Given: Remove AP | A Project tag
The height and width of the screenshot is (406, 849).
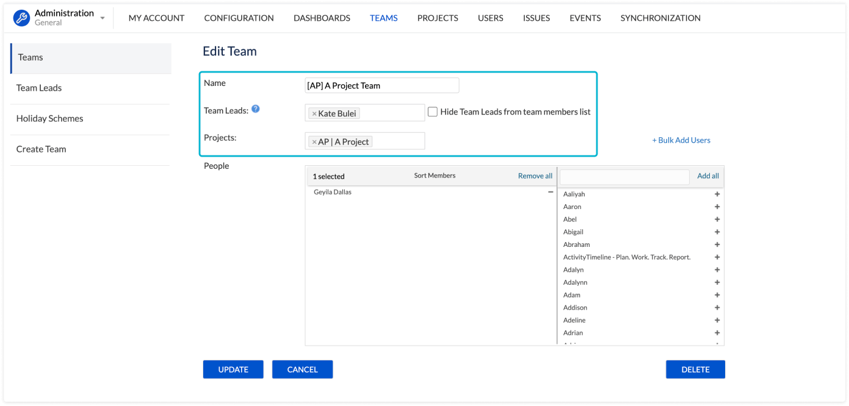Looking at the screenshot, I should pos(314,142).
